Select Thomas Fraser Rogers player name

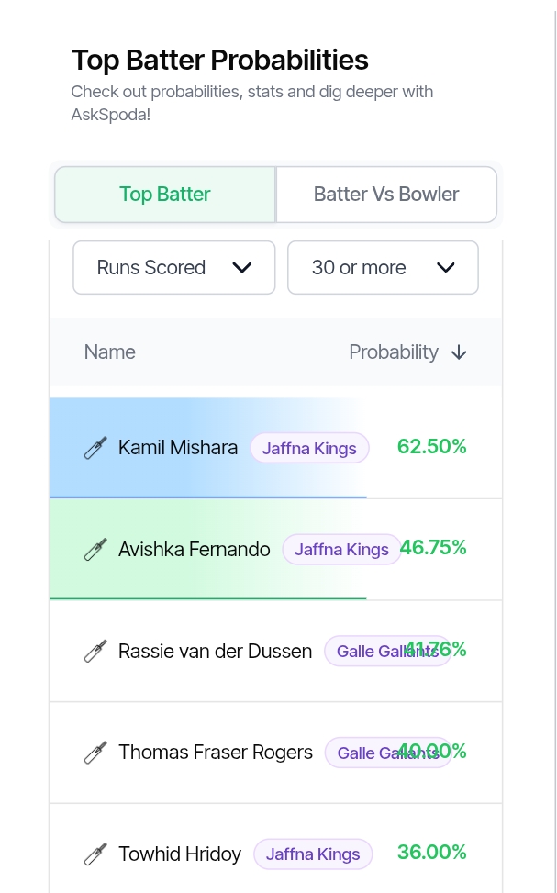216,753
